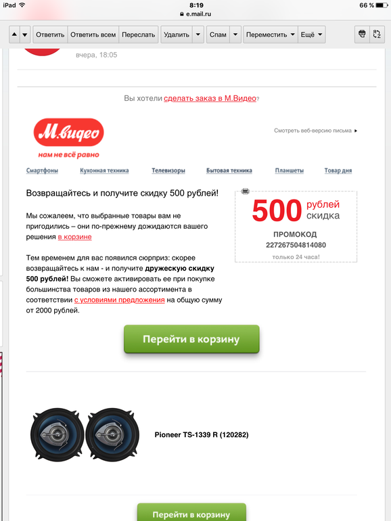The width and height of the screenshot is (391, 521).
Task: Go to previous message with up arrow
Action: pos(14,35)
